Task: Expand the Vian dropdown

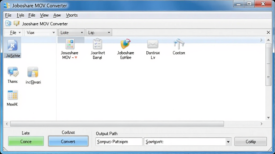Action: [41, 33]
